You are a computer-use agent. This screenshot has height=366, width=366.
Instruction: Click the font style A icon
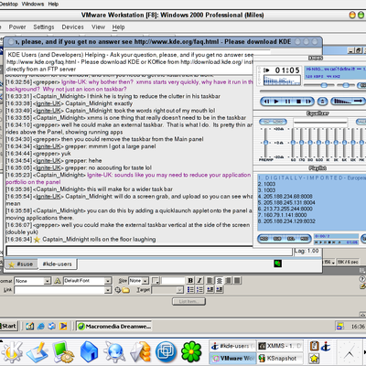(x=58, y=281)
